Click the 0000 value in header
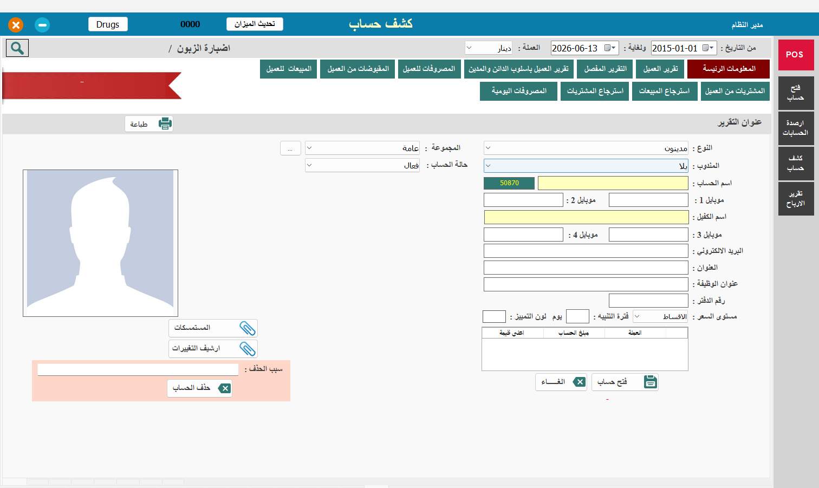Viewport: 819px width, 488px height. [x=190, y=24]
